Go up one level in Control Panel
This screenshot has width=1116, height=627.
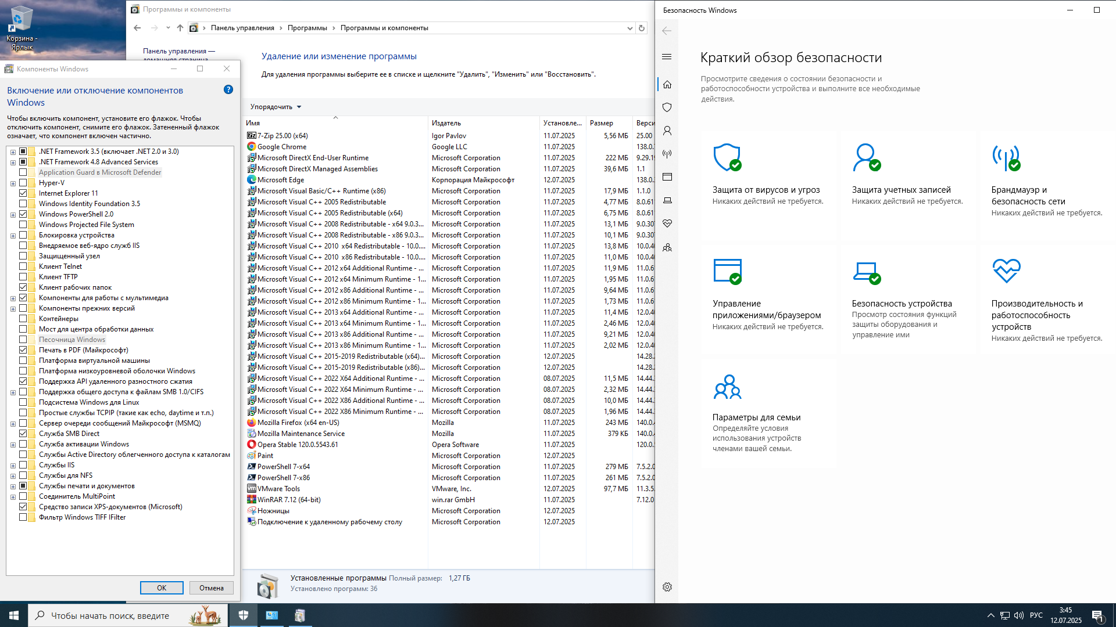coord(180,28)
